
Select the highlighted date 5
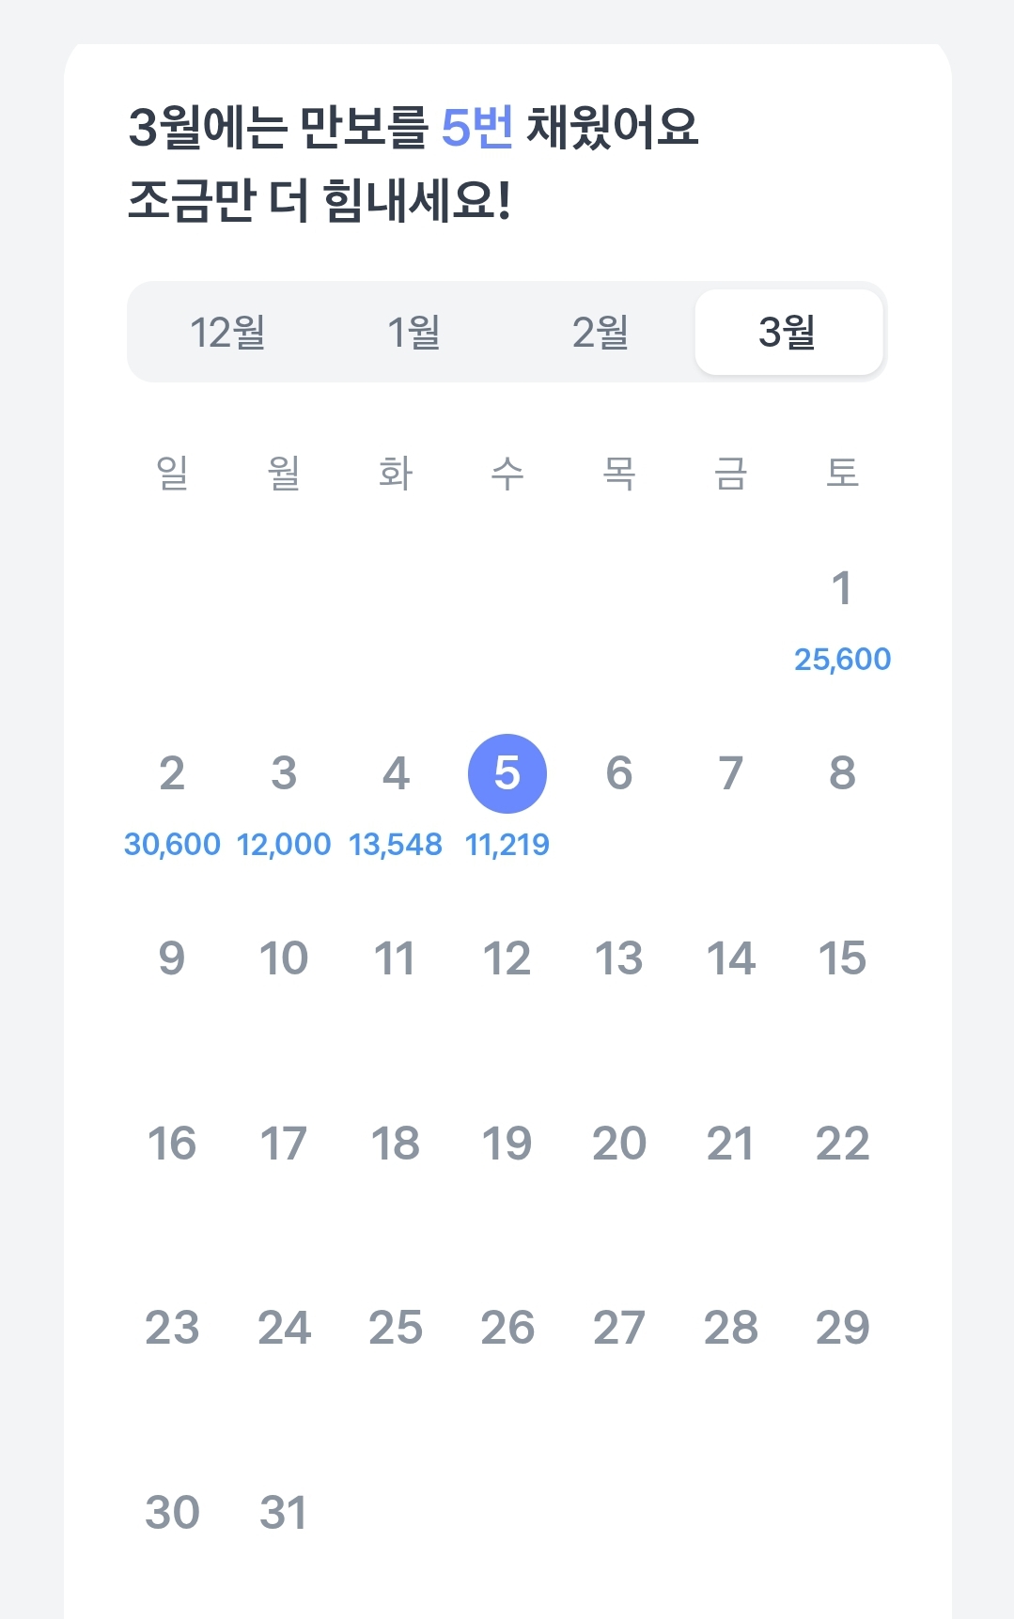(x=507, y=773)
